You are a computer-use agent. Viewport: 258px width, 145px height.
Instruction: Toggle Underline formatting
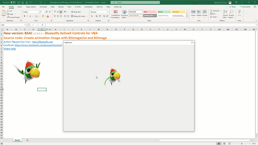coord(30,16)
